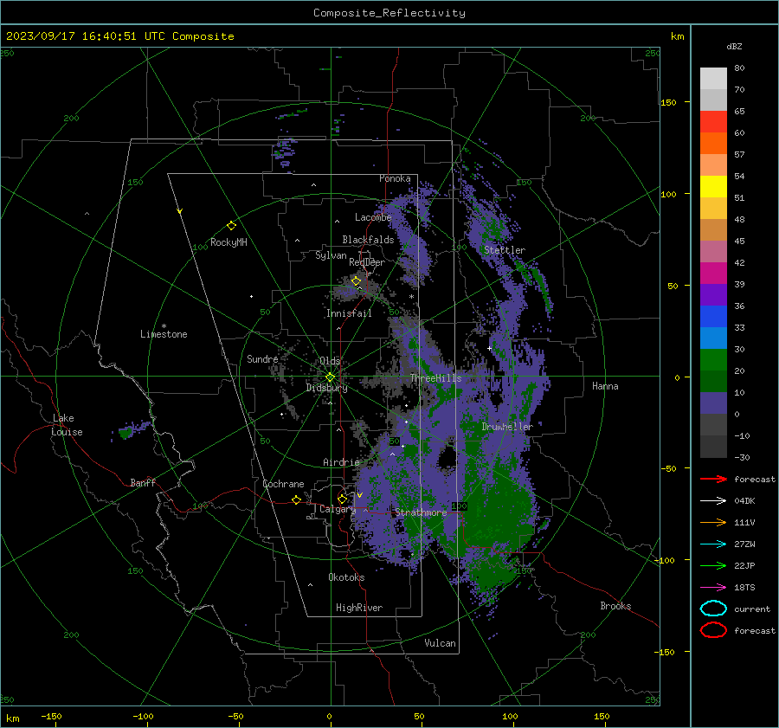Viewport: 779px width, 728px height.
Task: Click the Blackfalds town label
Action: pos(368,240)
